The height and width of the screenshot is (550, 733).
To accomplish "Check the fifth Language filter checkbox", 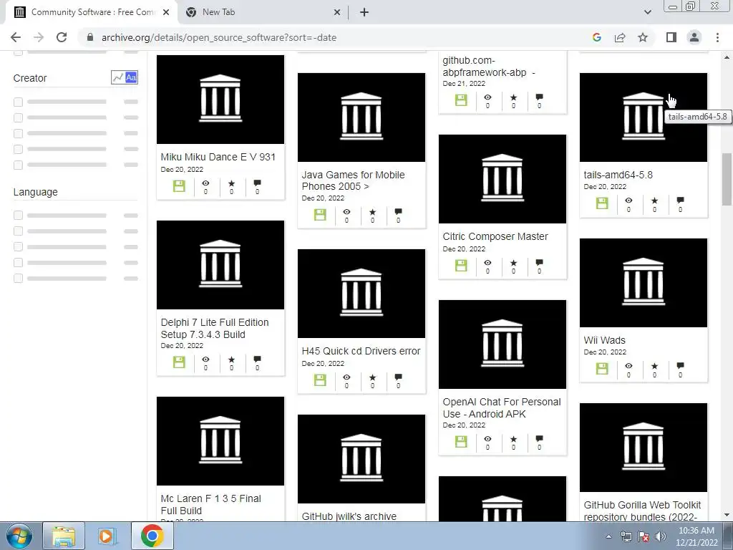I will point(18,279).
